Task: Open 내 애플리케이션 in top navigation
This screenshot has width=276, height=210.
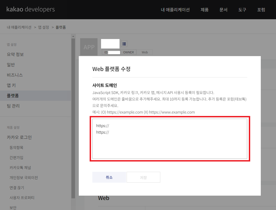Action: click(175, 10)
